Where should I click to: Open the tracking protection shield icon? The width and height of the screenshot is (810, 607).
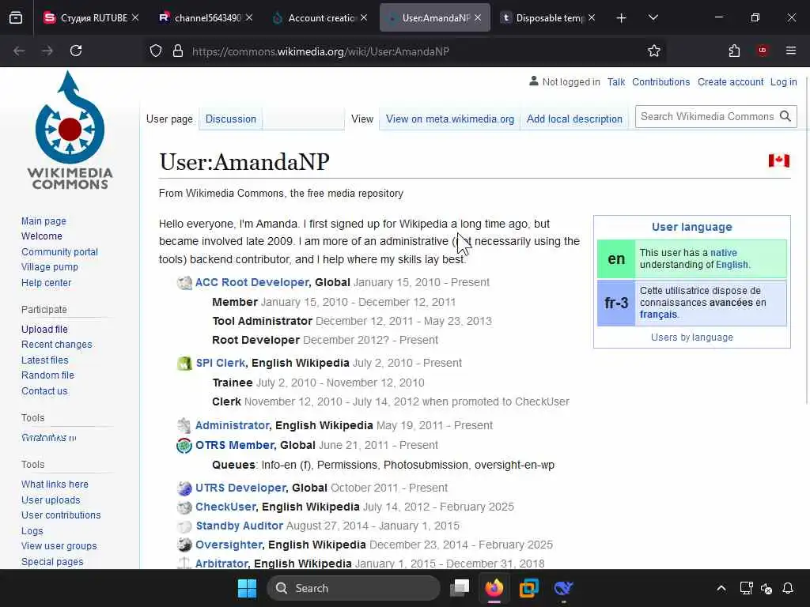coord(156,51)
